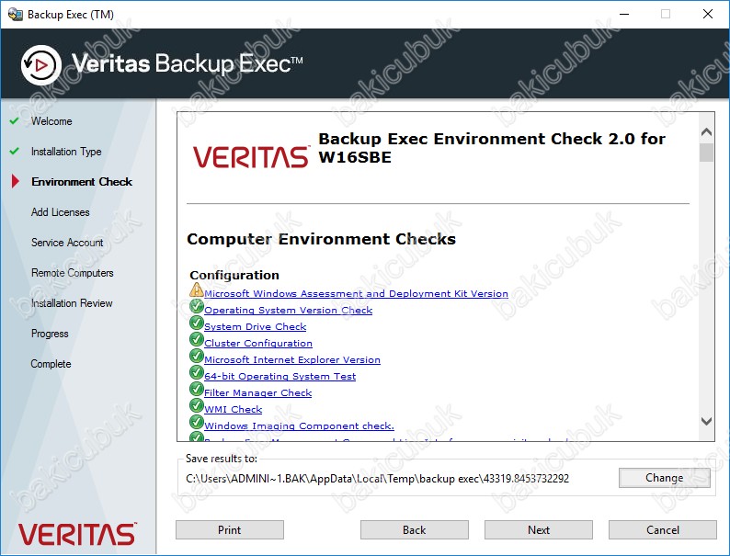Screen dimensions: 730x556
Task: Click the VERITAS logo at sidebar bottom
Action: point(77,534)
